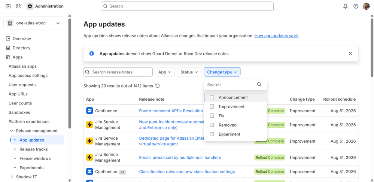Click the Directory sidebar icon
Screen dimensions: 374x182
(8, 48)
